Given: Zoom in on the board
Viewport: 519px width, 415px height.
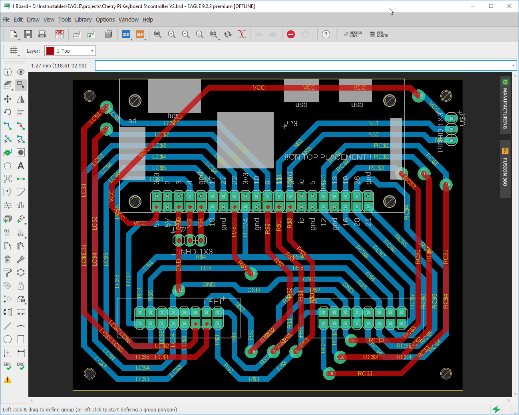Looking at the screenshot, I should [172, 34].
